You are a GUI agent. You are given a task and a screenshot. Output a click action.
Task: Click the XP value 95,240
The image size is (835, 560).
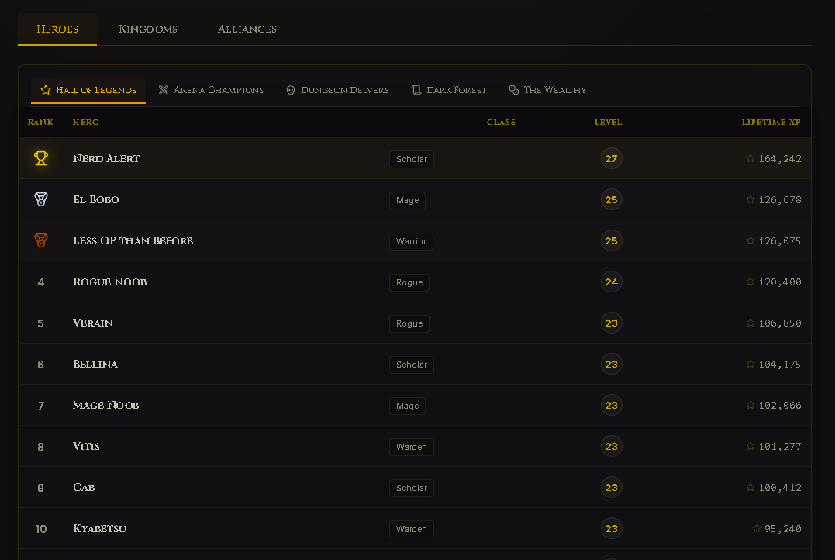(x=783, y=529)
